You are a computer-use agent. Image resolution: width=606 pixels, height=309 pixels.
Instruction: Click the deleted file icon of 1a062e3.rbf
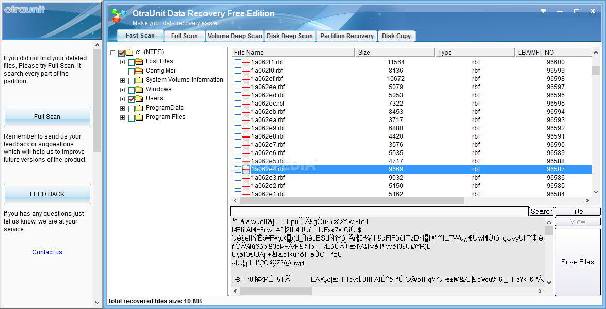pyautogui.click(x=246, y=178)
